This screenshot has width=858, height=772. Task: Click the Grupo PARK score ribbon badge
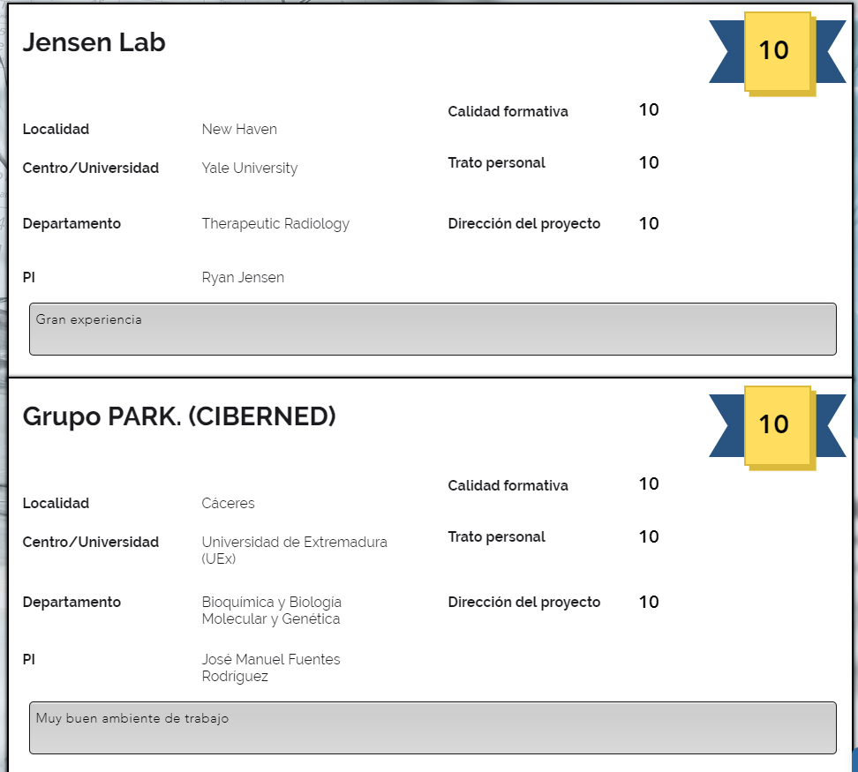pos(776,424)
